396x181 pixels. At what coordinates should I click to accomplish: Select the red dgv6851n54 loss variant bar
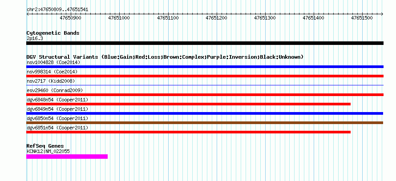(x=188, y=132)
